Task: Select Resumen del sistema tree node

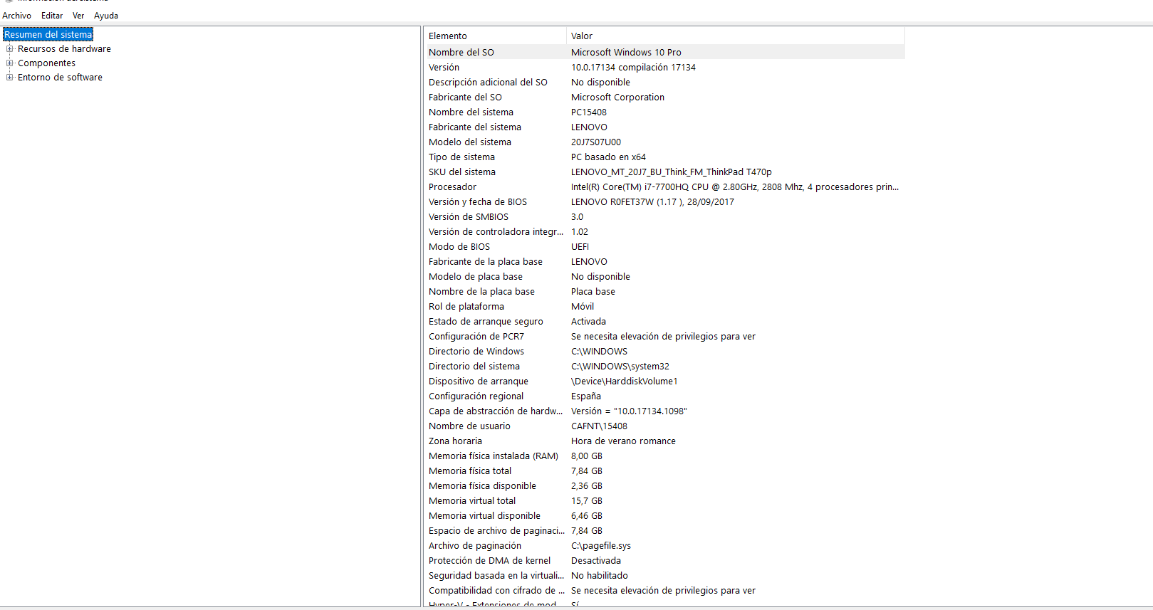Action: 48,35
